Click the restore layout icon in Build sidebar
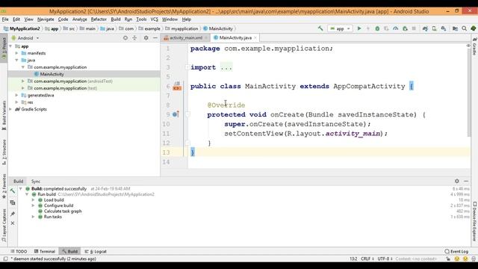Screen dimensions: 478x269 tap(13, 202)
